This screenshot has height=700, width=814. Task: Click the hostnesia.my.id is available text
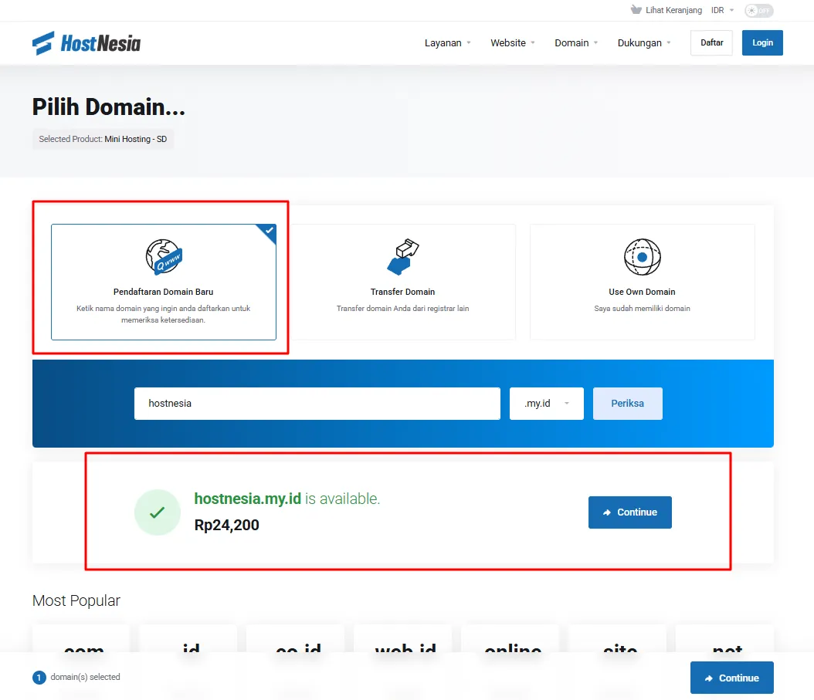pos(287,499)
